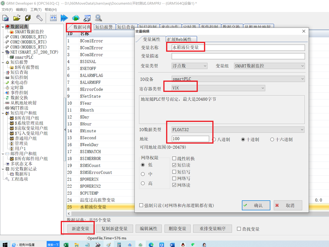The width and height of the screenshot is (329, 247).
Task: Toggle 短信读 checkbox
Action: coord(174,165)
